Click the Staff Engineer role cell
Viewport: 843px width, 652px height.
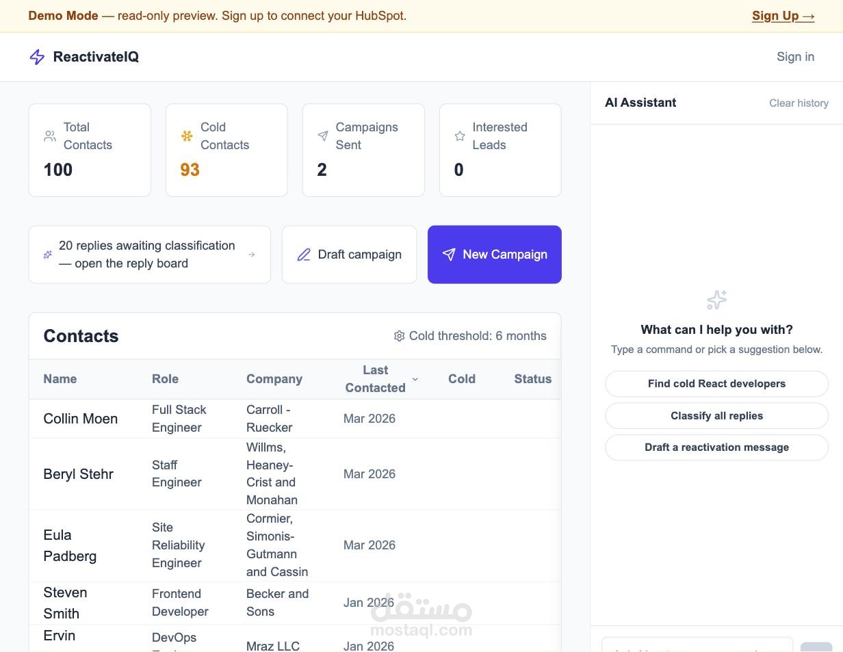[177, 473]
